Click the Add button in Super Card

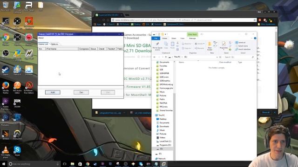point(53,92)
